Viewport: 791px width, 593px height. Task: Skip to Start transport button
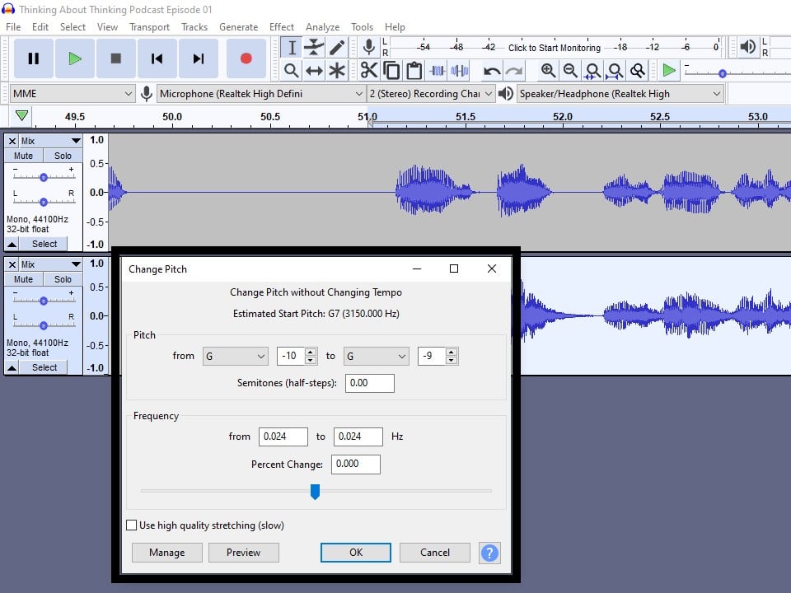coord(157,58)
